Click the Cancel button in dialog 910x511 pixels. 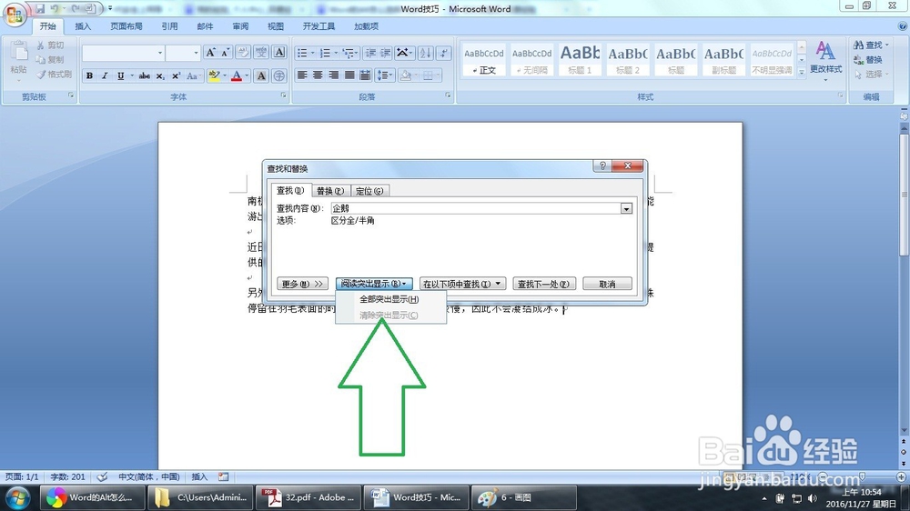click(x=607, y=284)
